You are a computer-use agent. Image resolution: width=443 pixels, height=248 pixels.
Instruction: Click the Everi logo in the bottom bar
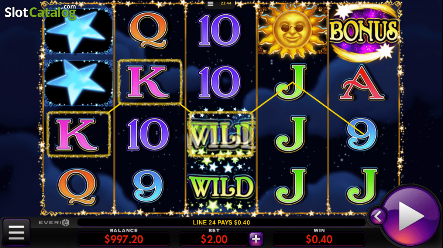[54, 222]
